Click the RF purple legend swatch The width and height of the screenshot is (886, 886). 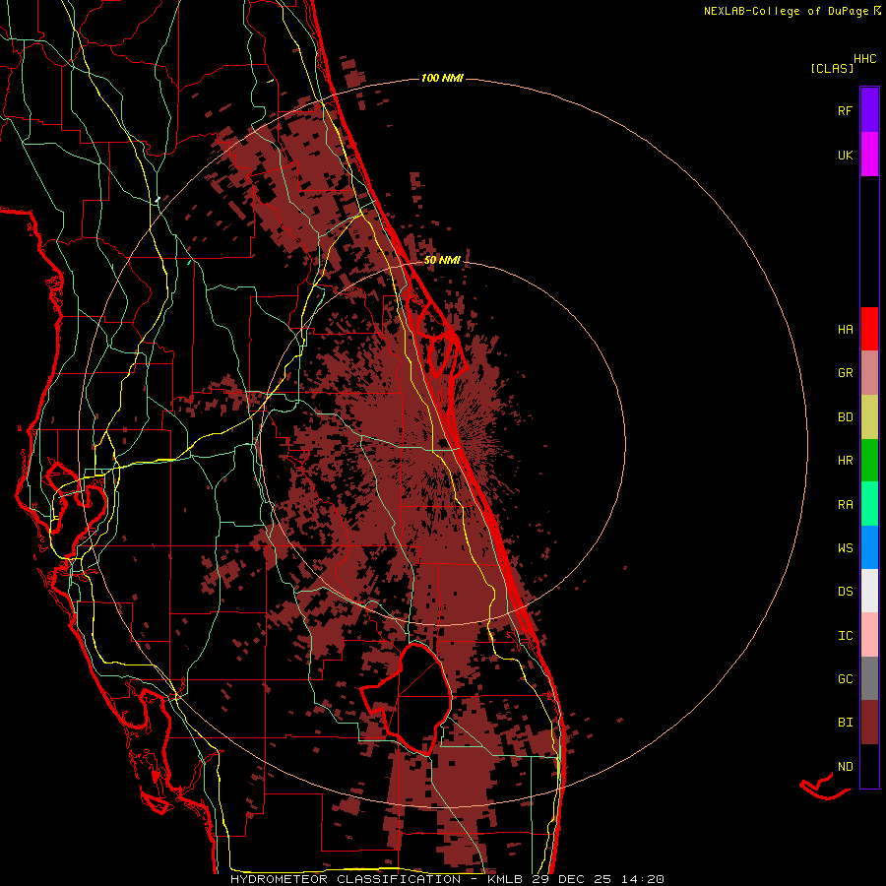869,110
